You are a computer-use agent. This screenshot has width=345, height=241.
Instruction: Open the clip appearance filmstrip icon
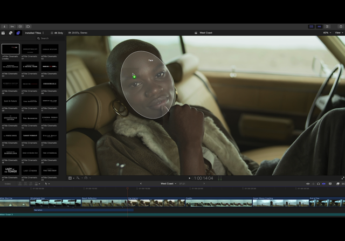[330, 184]
